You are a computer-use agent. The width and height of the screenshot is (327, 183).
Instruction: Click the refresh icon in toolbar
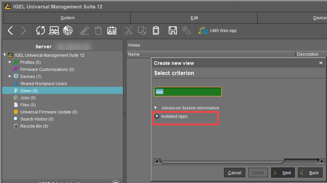tap(40, 31)
